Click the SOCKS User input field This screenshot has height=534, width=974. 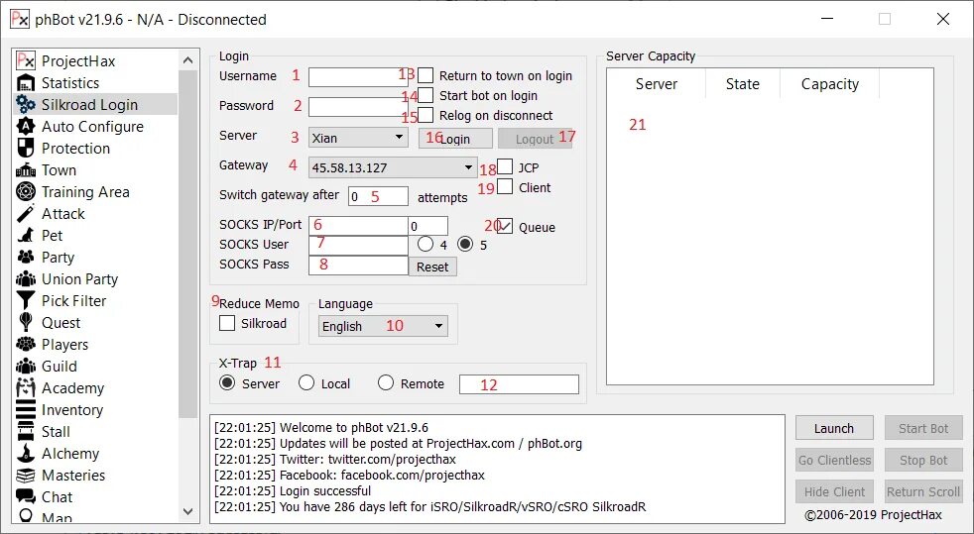358,245
